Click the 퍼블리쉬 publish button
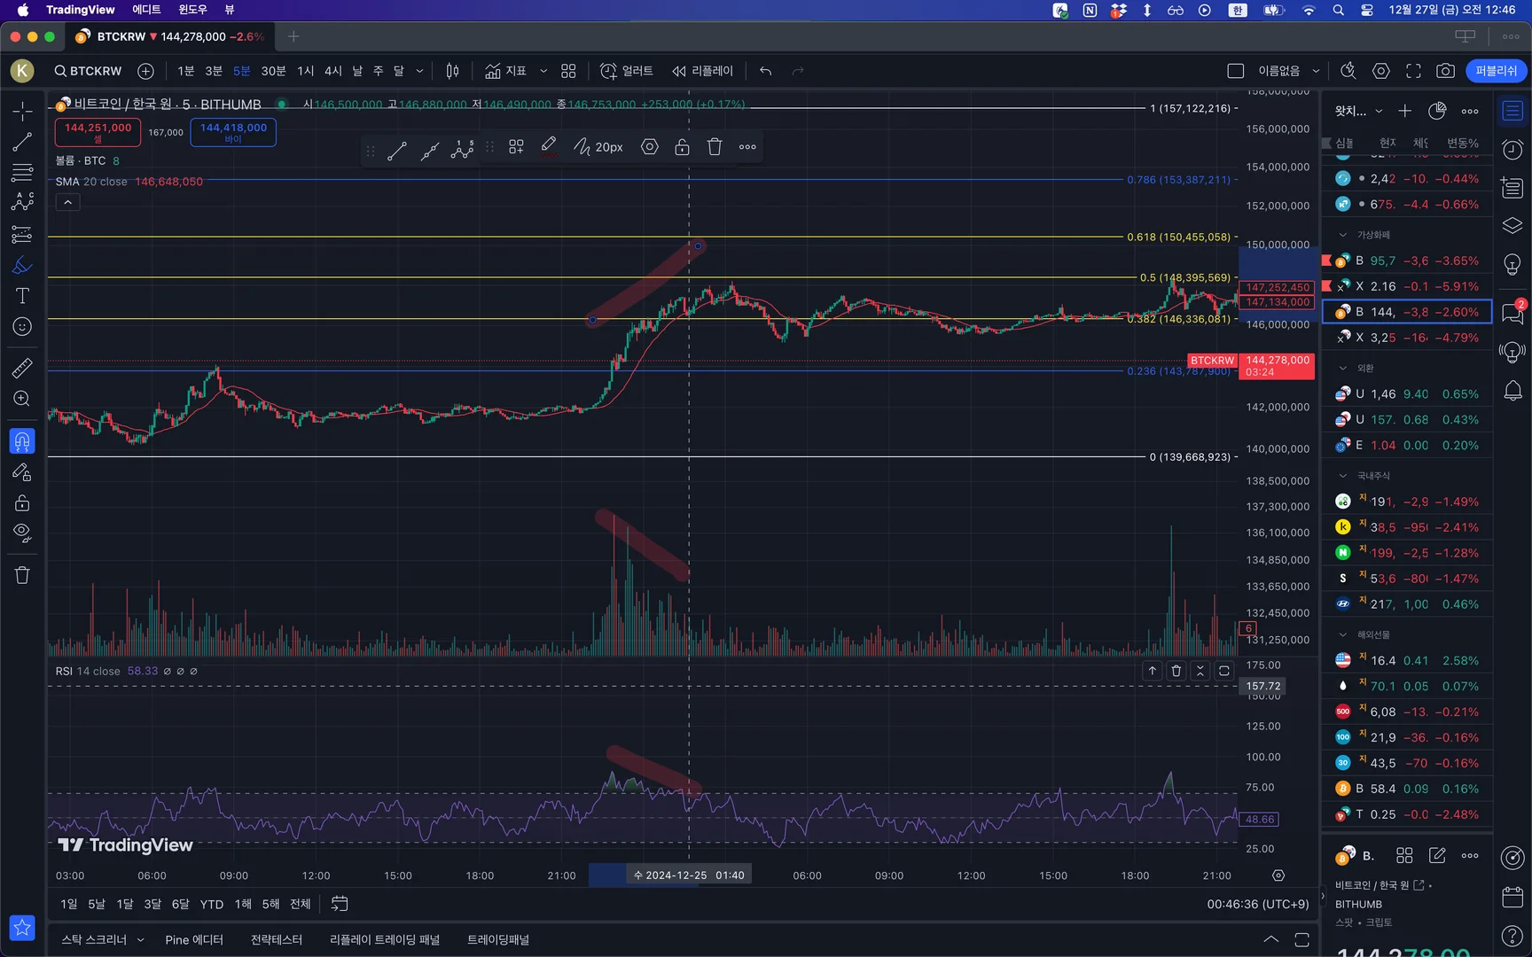 pos(1496,71)
